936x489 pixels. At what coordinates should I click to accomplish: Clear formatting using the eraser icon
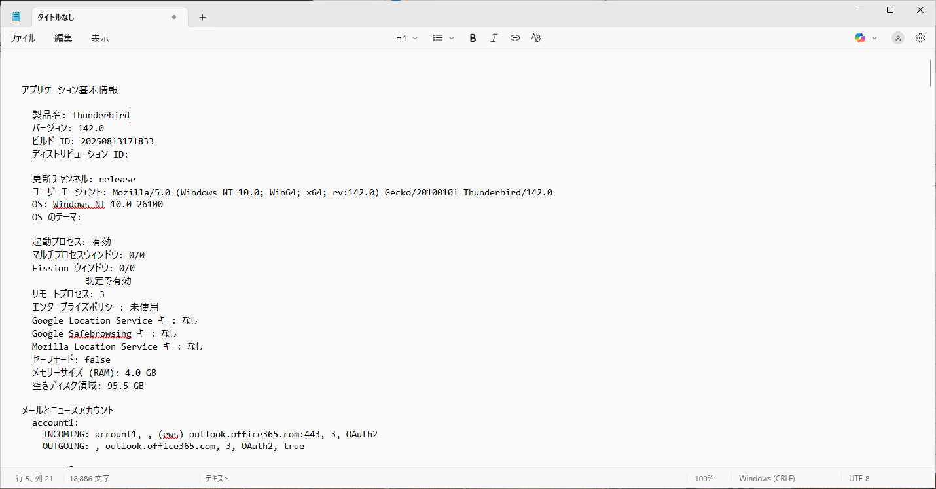click(536, 38)
